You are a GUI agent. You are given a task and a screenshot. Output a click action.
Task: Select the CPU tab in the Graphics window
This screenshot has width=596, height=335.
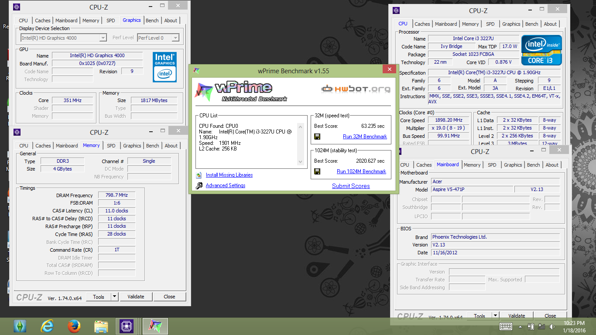pos(24,21)
